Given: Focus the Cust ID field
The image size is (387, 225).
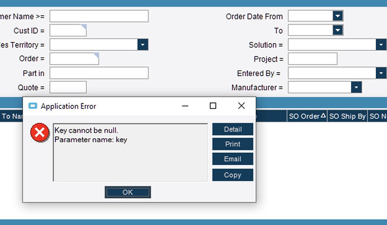Looking at the screenshot, I should 67,30.
